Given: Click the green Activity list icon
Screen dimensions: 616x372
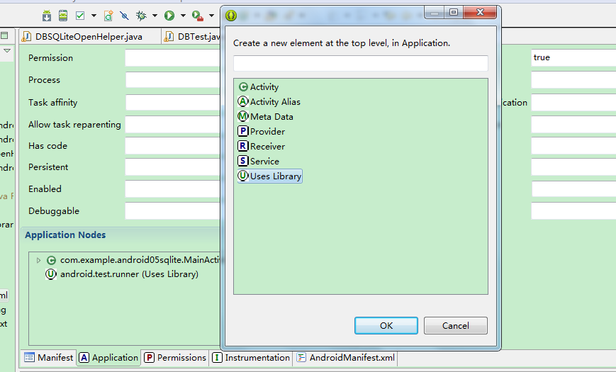Looking at the screenshot, I should 244,87.
